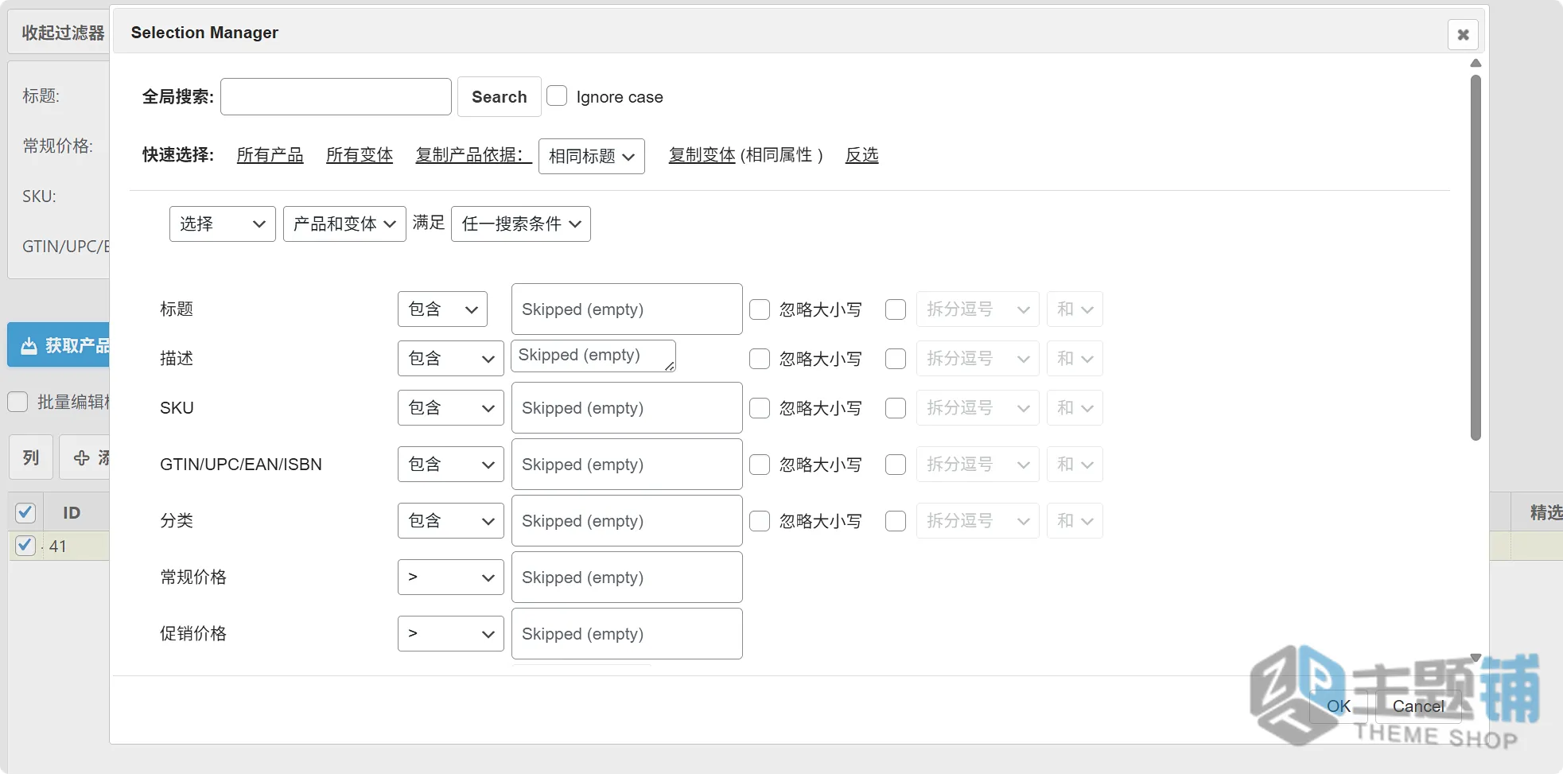This screenshot has height=774, width=1563.
Task: Check 忽略大小写 for the 描述 row
Action: click(760, 359)
